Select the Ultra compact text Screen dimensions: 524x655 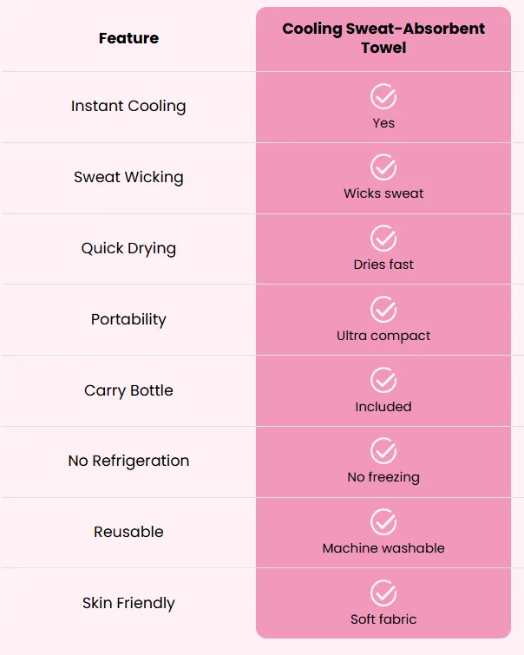click(x=383, y=336)
